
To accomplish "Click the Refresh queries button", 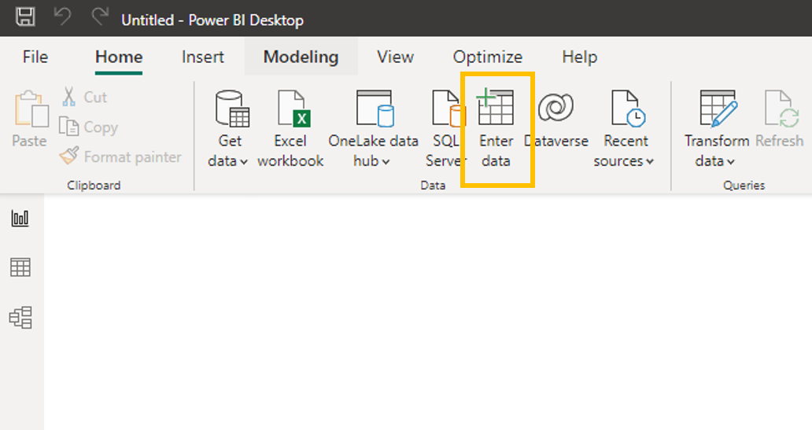I will click(x=780, y=119).
